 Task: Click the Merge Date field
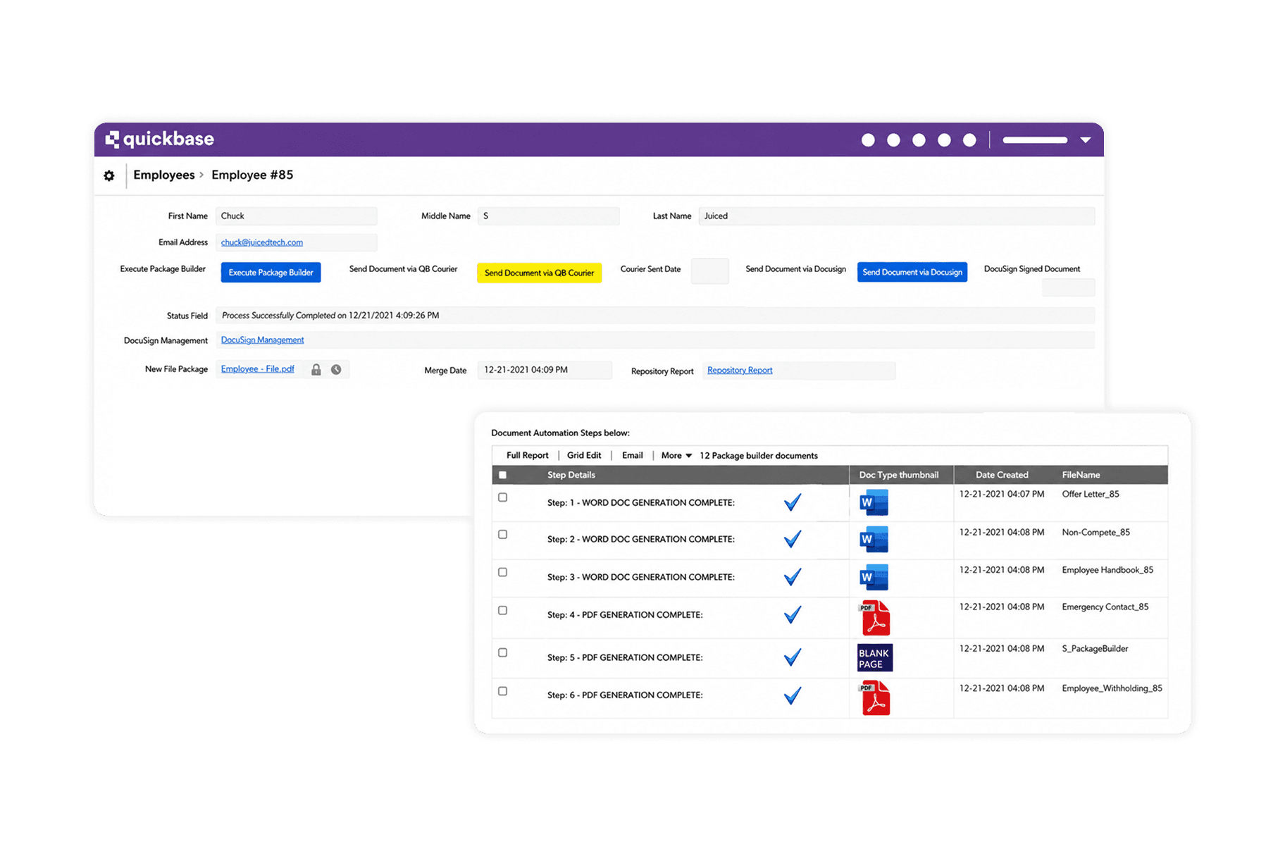pyautogui.click(x=545, y=370)
